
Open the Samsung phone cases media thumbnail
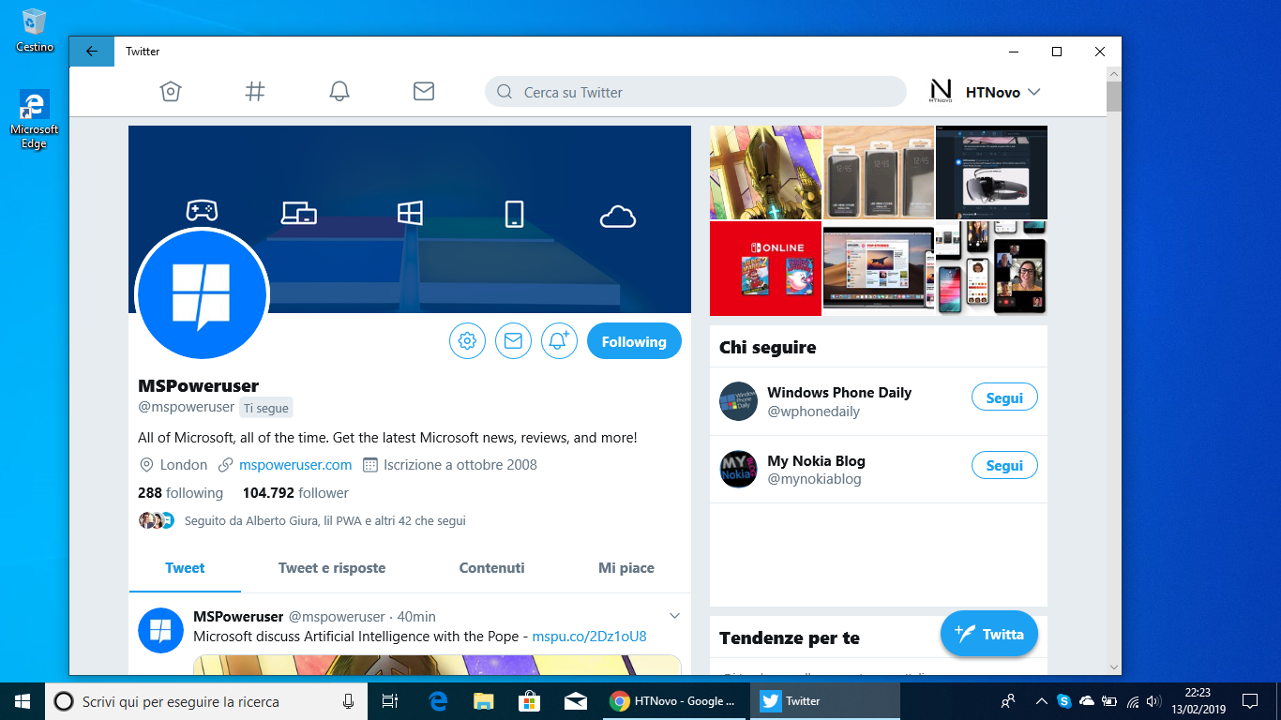coord(879,172)
